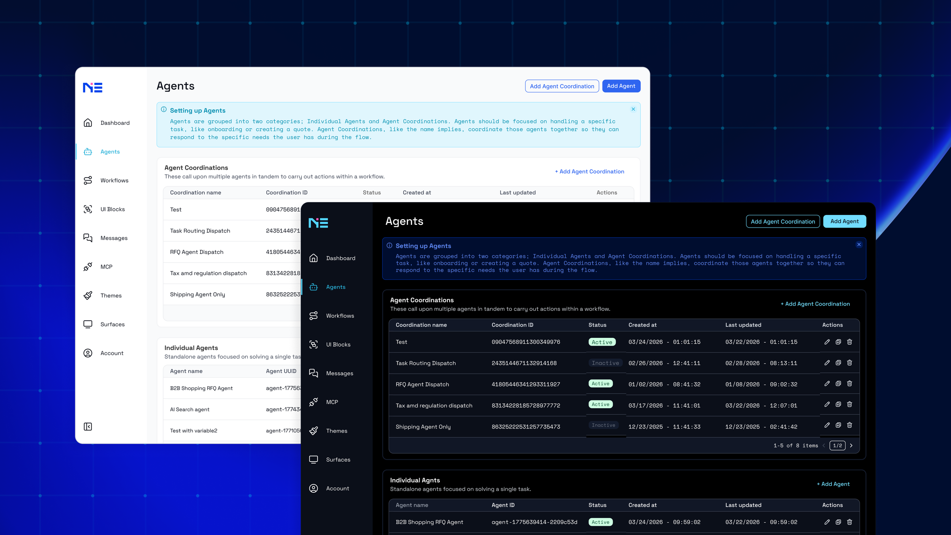
Task: Duplicate the Tax amd regulation dispatch row
Action: [838, 404]
